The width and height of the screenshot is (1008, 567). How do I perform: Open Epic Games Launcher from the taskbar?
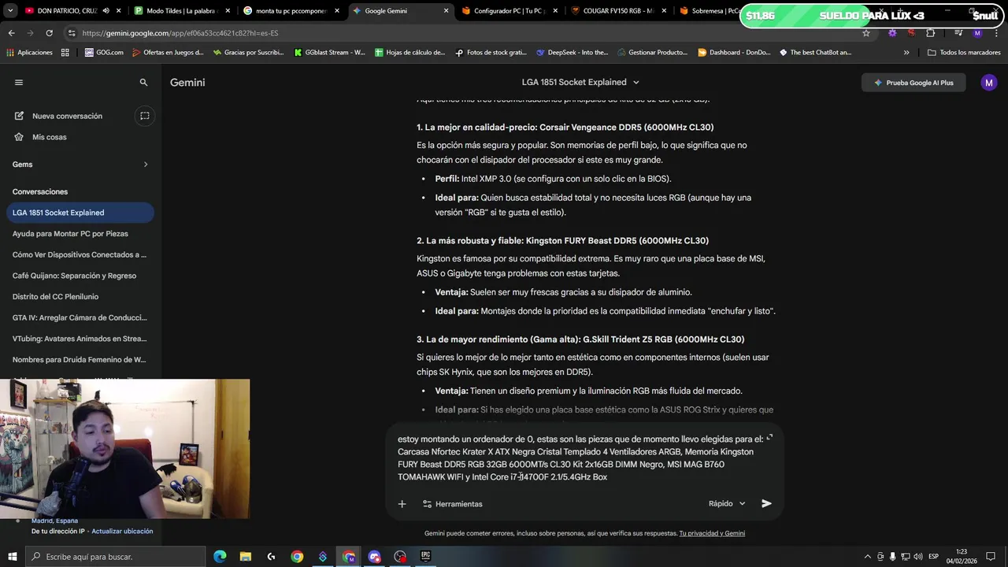[x=426, y=557]
